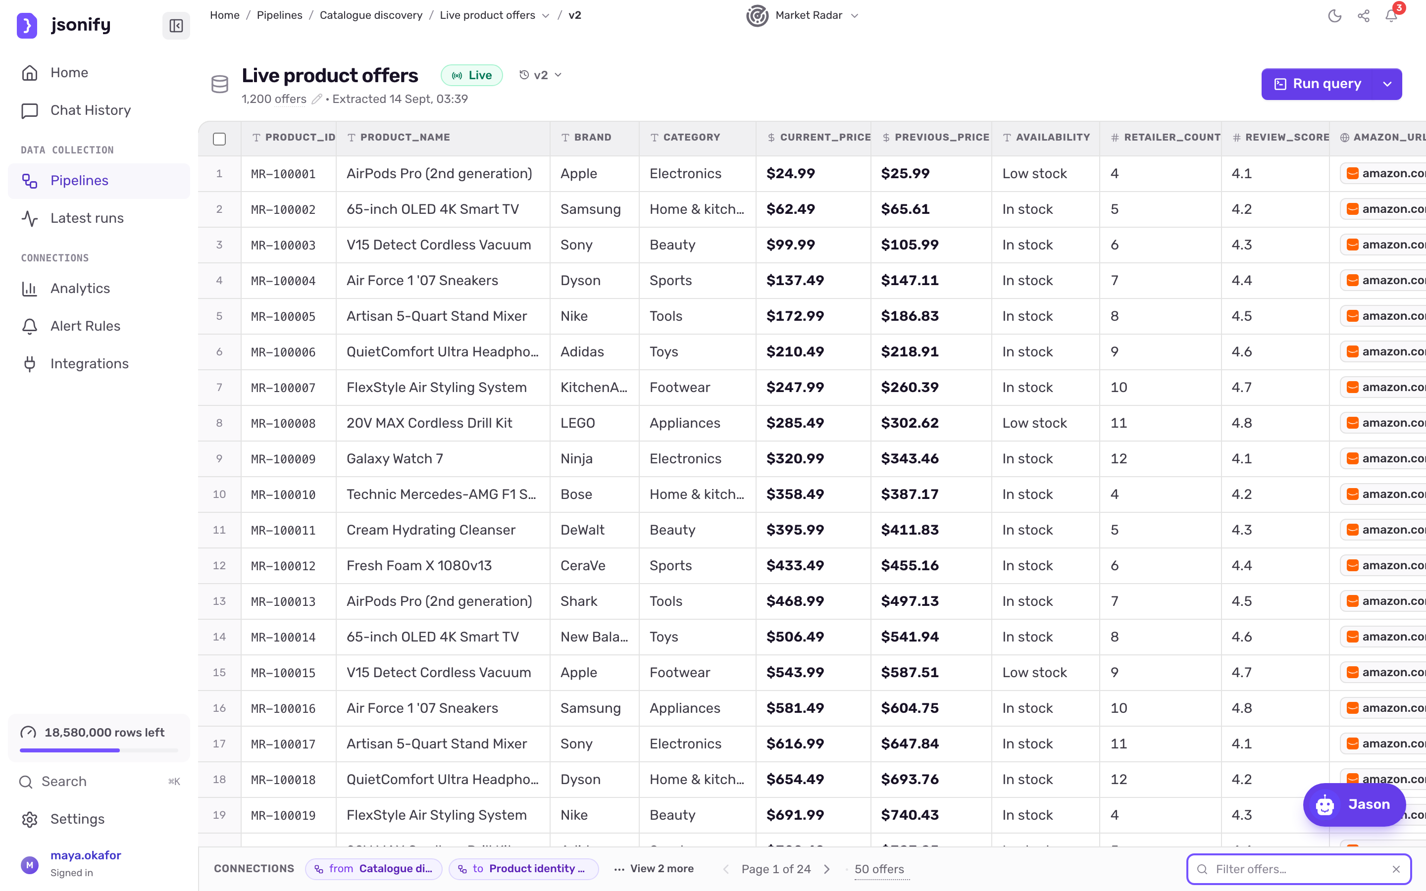Click the Home sidebar icon
1426x891 pixels.
30,72
